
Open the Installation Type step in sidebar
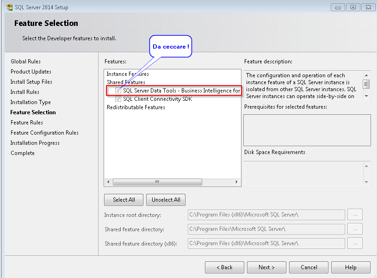32,102
